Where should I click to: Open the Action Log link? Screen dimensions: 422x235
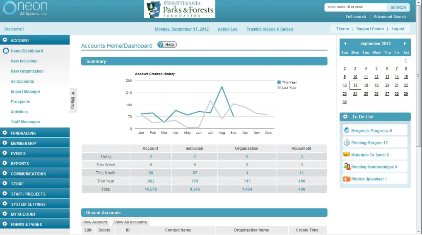click(227, 29)
